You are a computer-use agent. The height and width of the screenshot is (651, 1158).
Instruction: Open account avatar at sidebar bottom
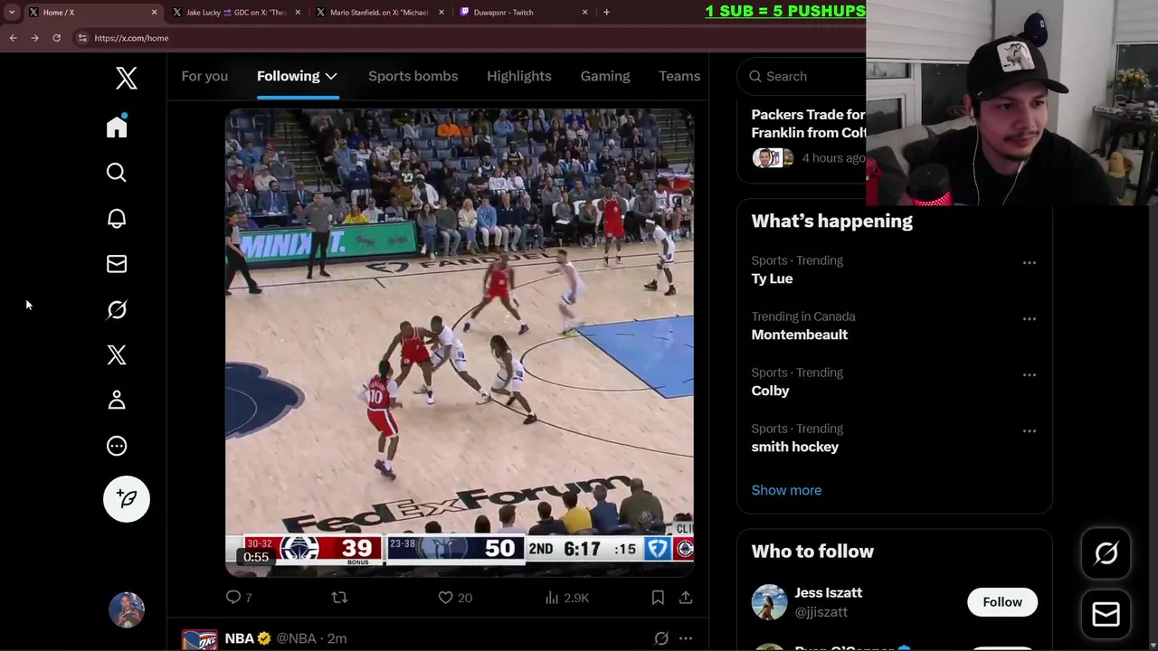coord(127,609)
